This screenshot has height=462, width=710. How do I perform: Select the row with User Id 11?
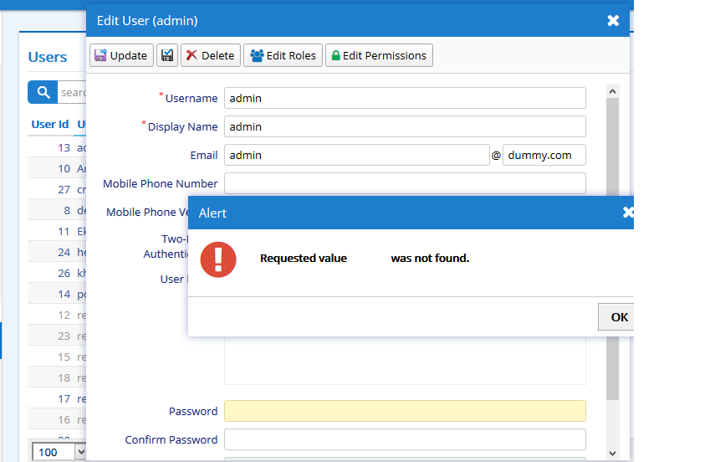(57, 231)
